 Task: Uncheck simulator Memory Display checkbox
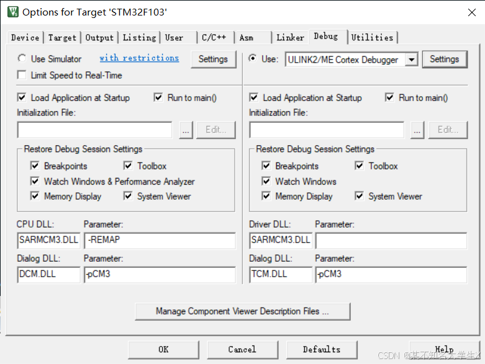pyautogui.click(x=35, y=196)
